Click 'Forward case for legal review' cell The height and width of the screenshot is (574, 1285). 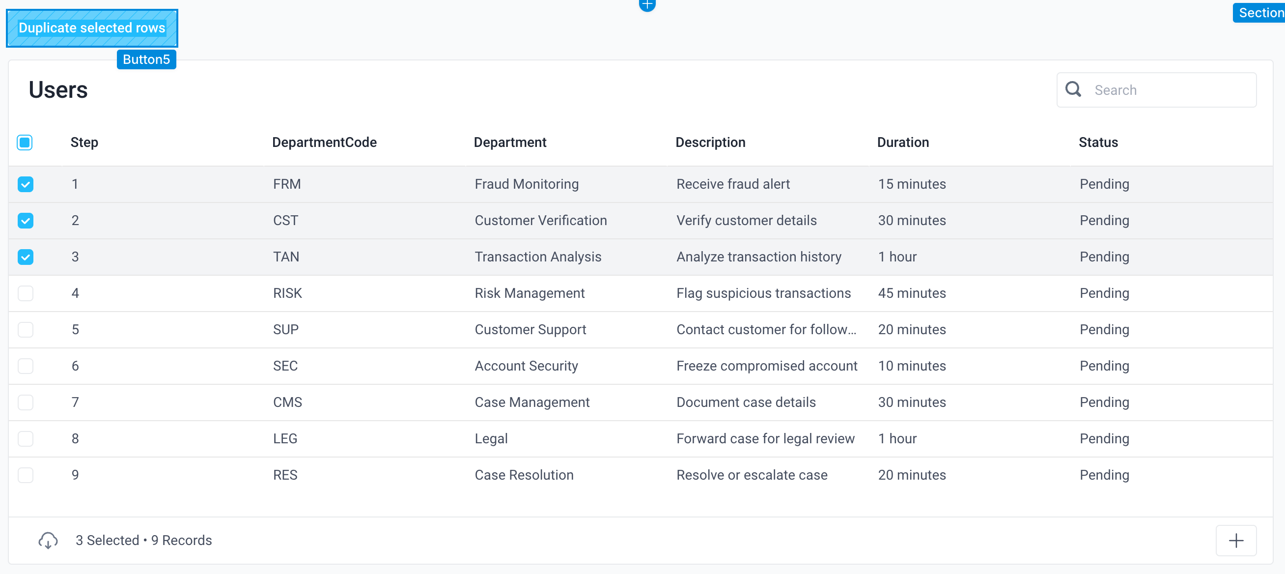tap(765, 439)
